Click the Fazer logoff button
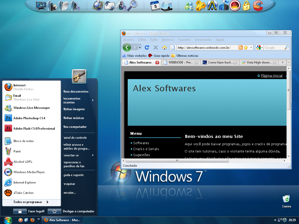The image size is (299, 224). point(29,211)
